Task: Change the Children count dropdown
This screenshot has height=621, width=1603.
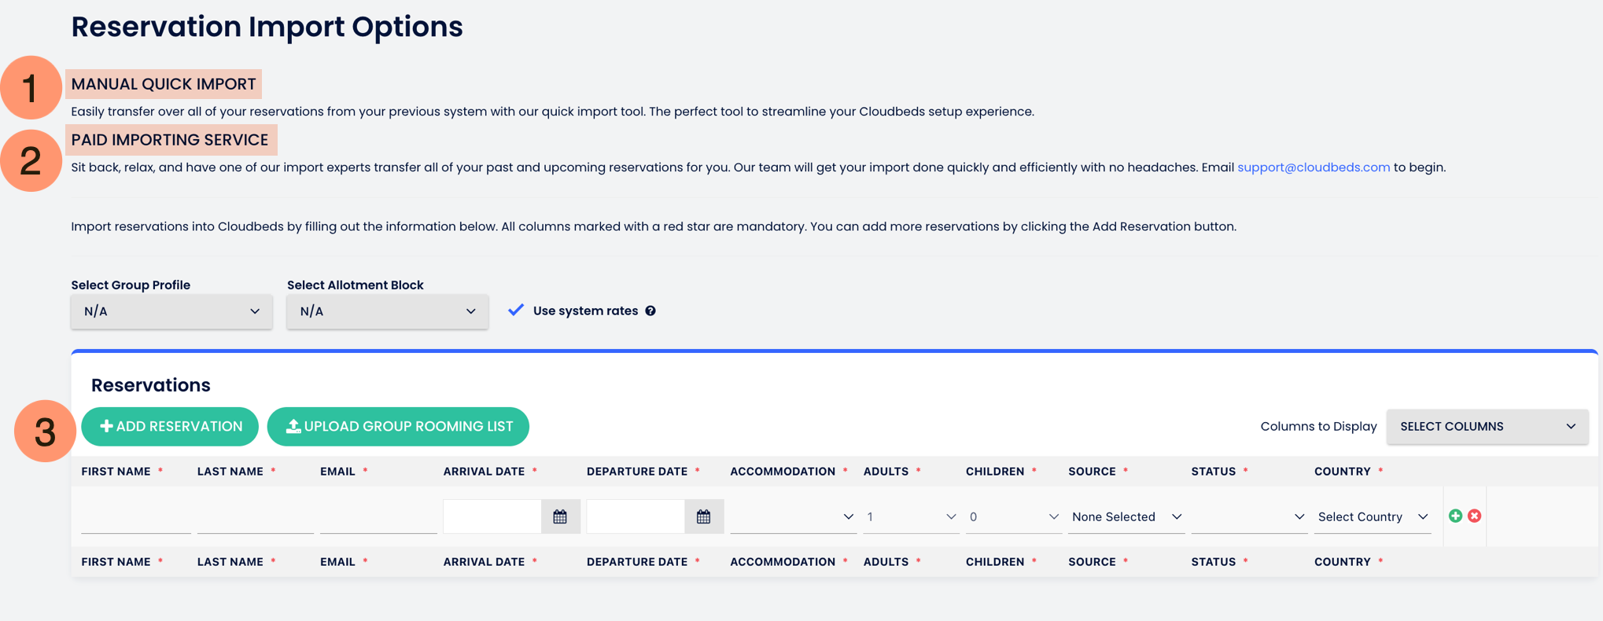Action: (1013, 516)
